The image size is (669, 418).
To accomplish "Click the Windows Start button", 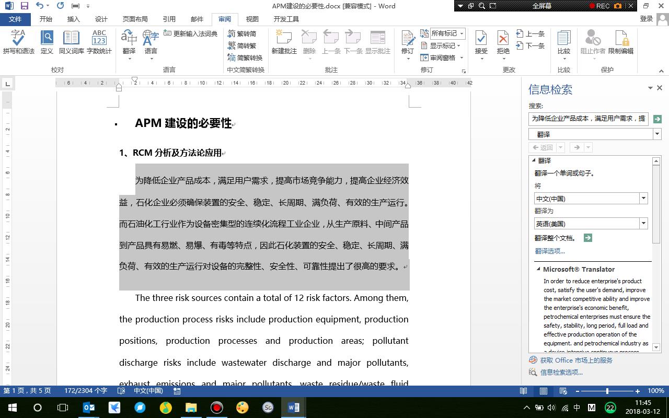I will coord(12,408).
